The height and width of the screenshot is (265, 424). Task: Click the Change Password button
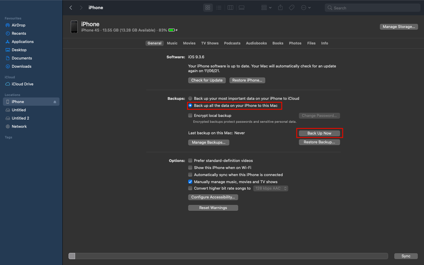319,116
